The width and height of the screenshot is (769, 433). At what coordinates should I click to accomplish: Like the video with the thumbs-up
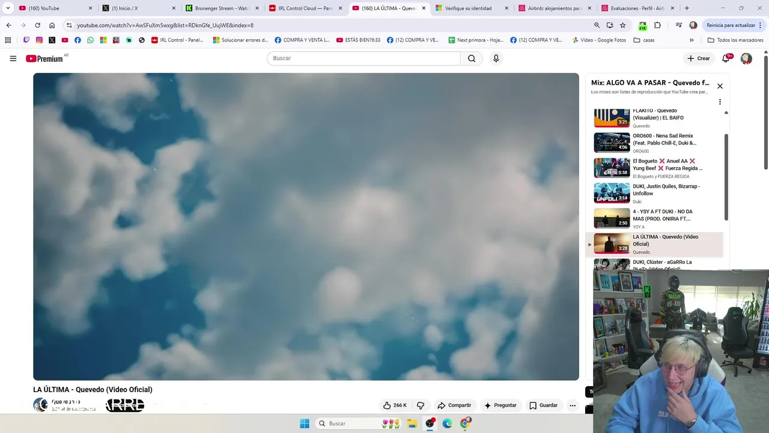coord(395,405)
